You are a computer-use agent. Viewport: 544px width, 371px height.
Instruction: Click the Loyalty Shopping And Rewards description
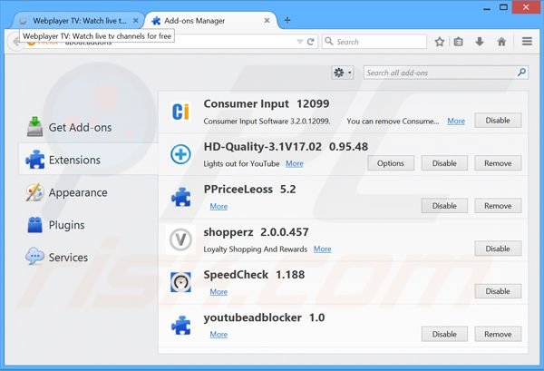256,249
